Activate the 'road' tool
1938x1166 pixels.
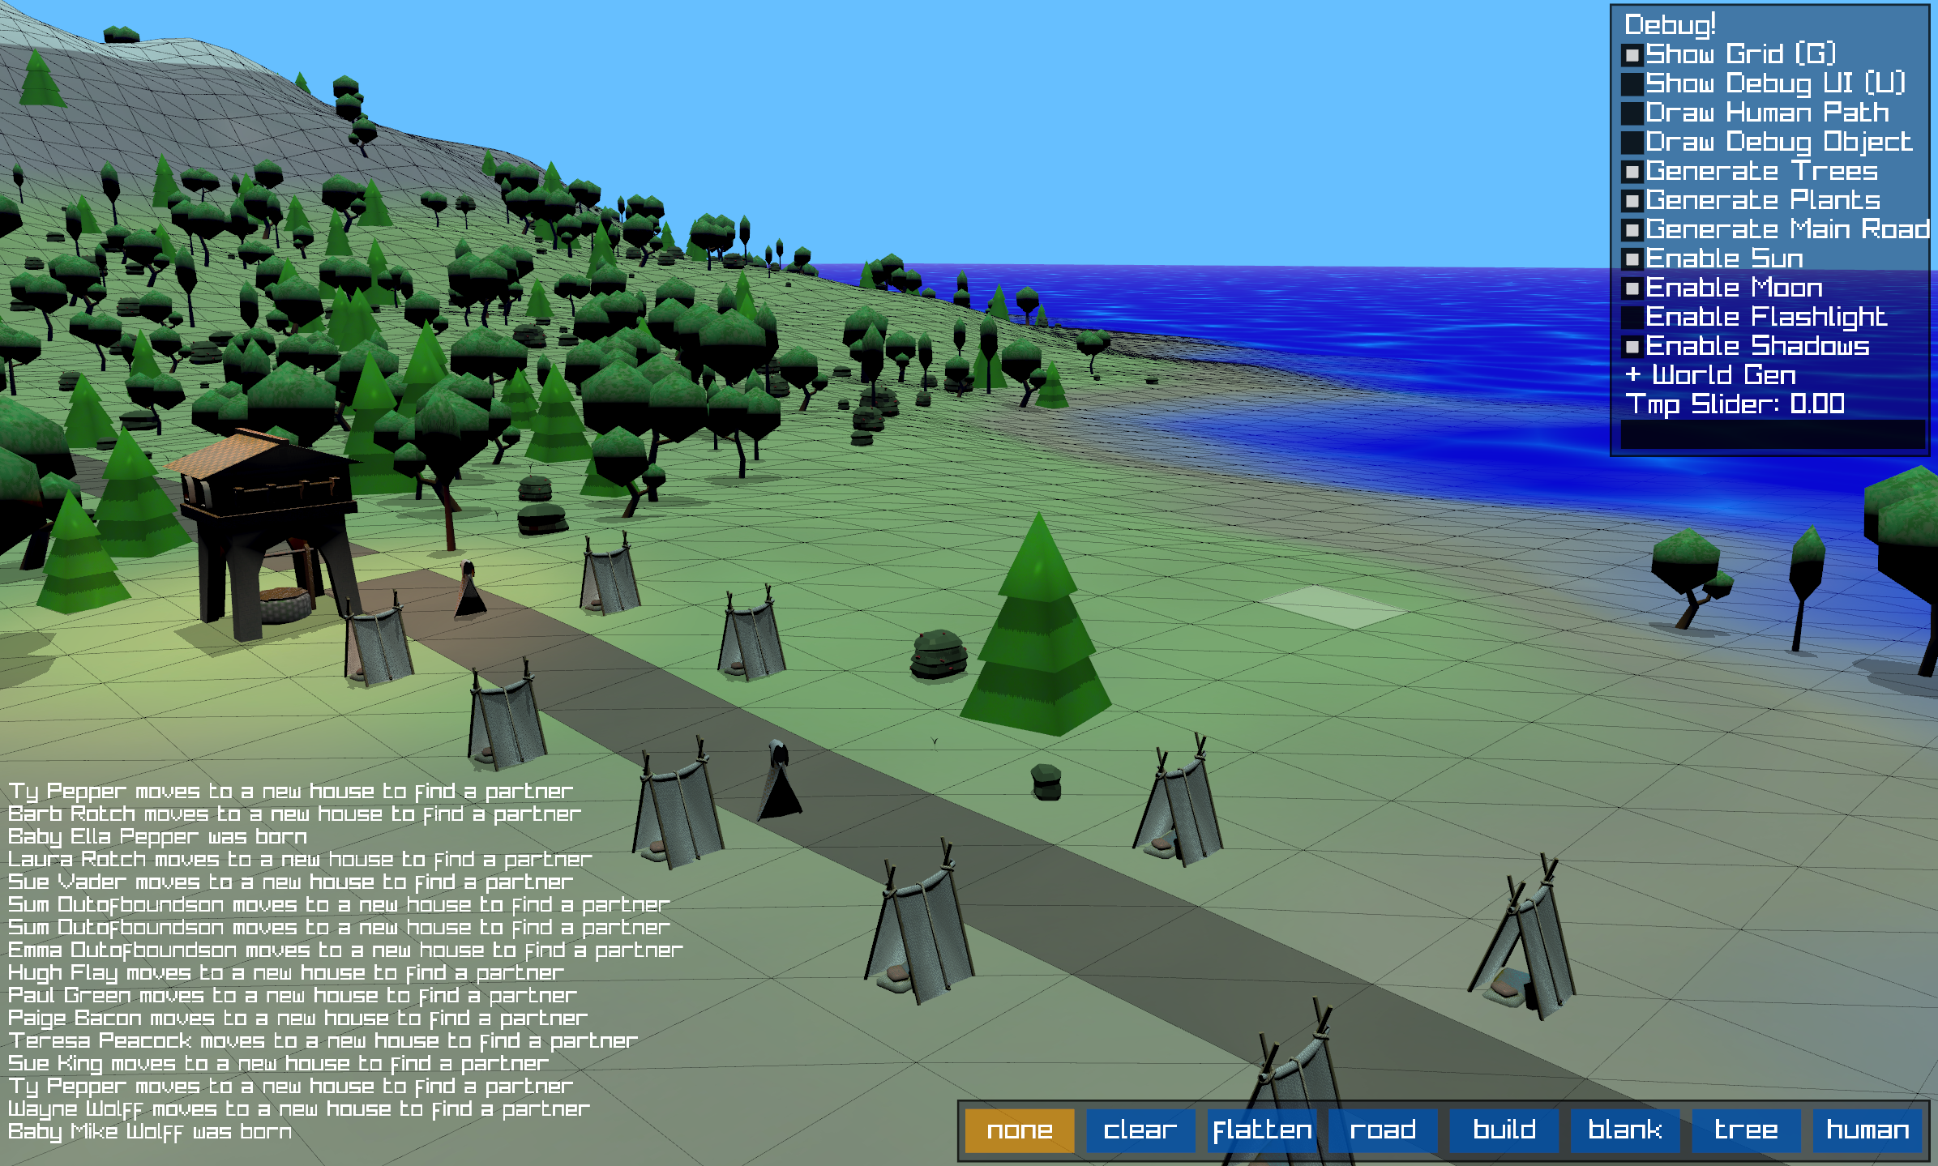tap(1383, 1130)
